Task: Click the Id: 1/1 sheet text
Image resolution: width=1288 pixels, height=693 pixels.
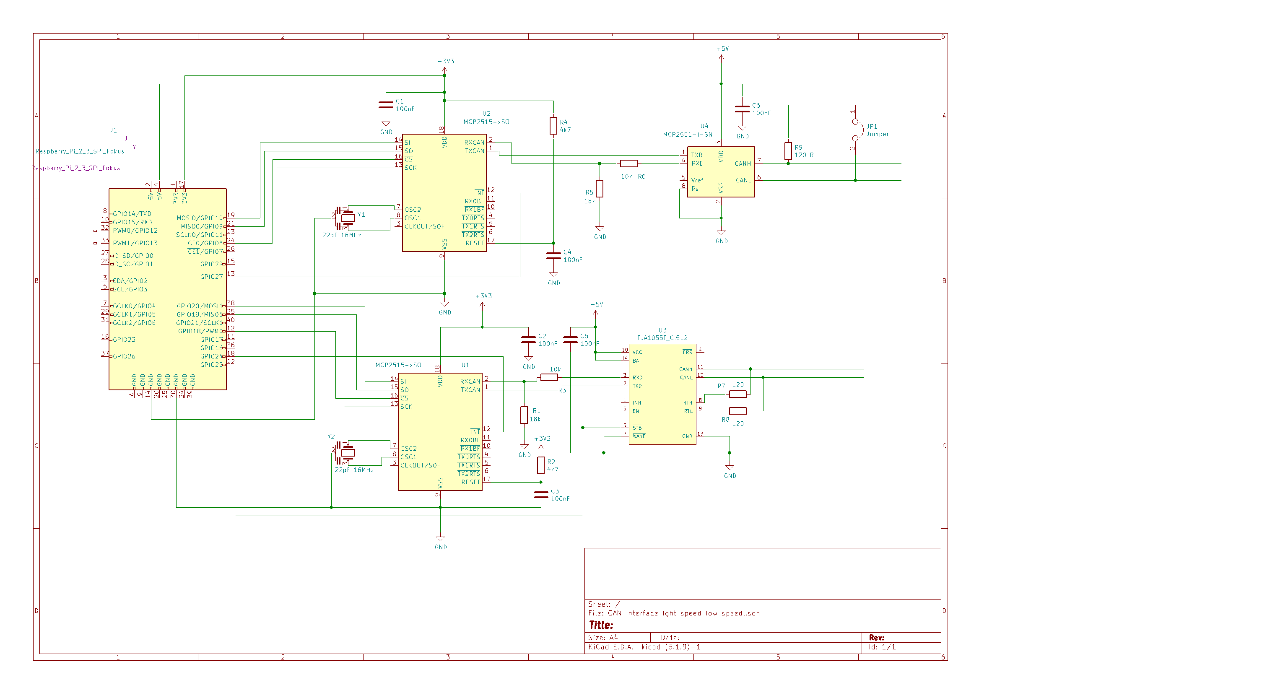Action: point(882,647)
